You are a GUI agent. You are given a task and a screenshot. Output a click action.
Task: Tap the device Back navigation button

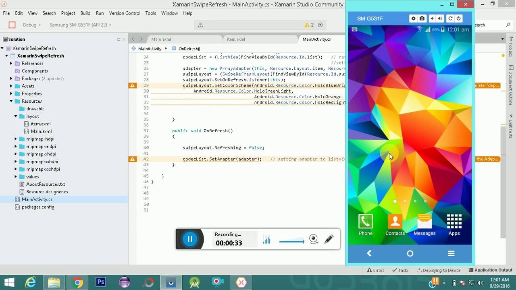point(369,253)
